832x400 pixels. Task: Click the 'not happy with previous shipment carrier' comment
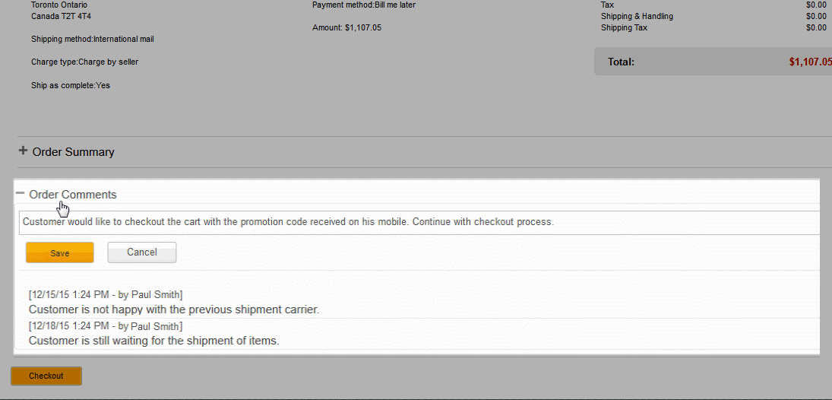coord(173,310)
